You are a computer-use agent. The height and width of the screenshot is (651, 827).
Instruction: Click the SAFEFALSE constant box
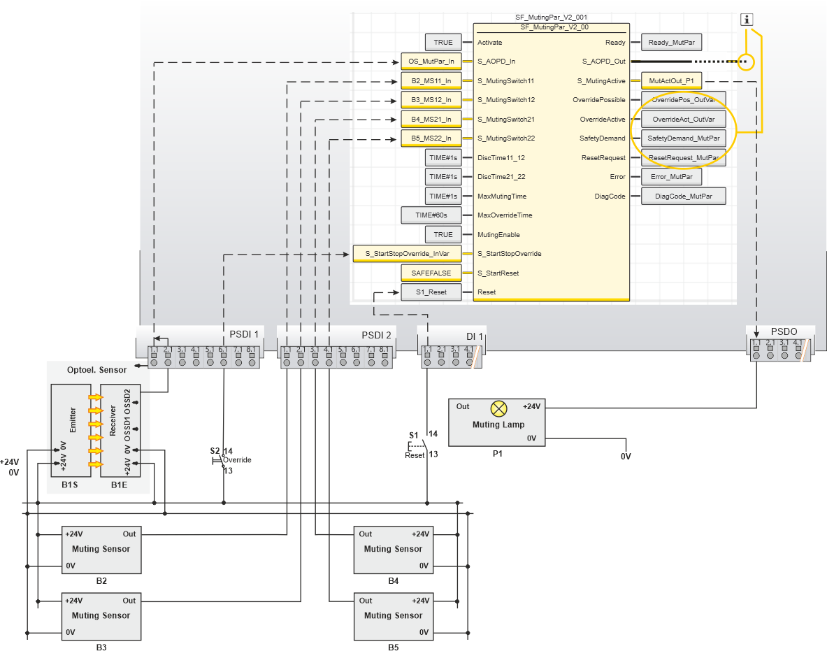pos(431,273)
